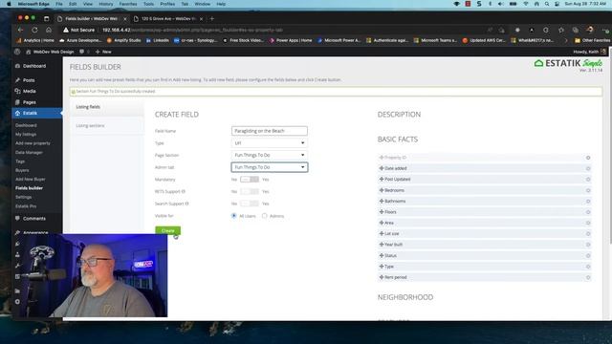Image resolution: width=612 pixels, height=344 pixels.
Task: Open a new browser tab with plus icon
Action: [x=212, y=18]
